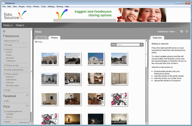Open What's new in 3.5
This screenshot has height=126, width=192.
click(12, 41)
